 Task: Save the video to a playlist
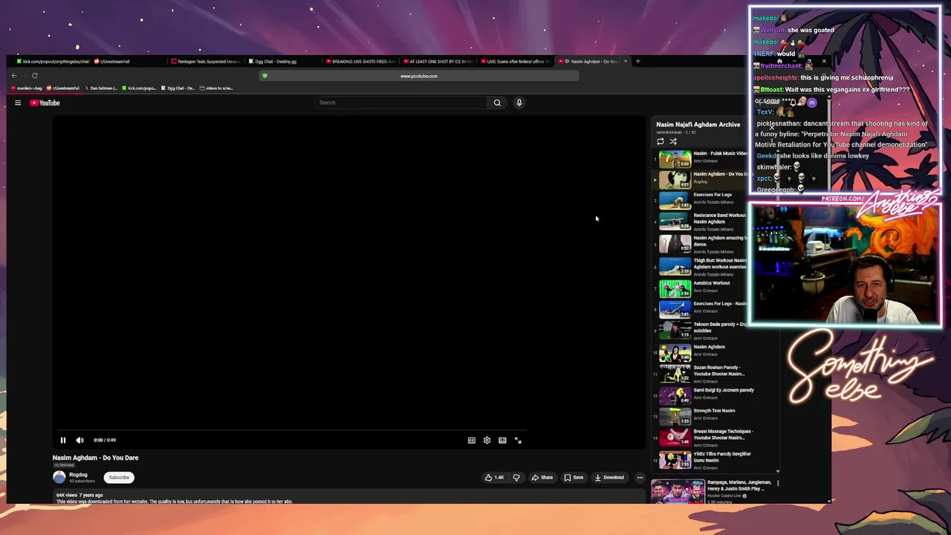[573, 478]
